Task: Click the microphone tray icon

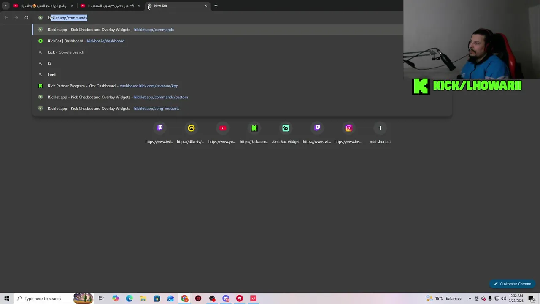Action: point(490,299)
